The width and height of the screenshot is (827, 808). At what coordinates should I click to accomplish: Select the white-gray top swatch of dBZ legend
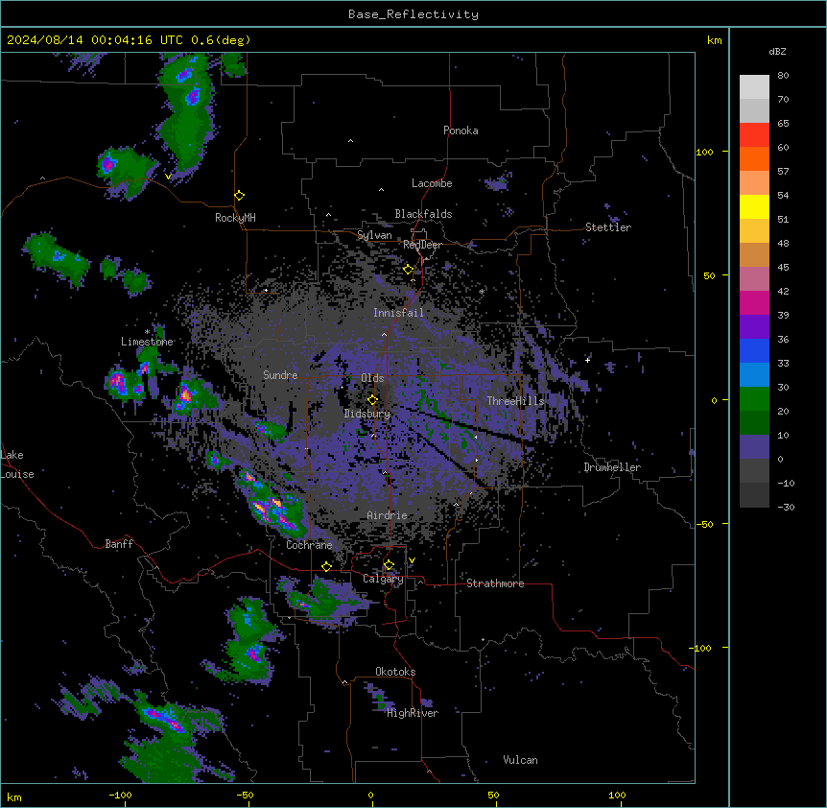[754, 86]
